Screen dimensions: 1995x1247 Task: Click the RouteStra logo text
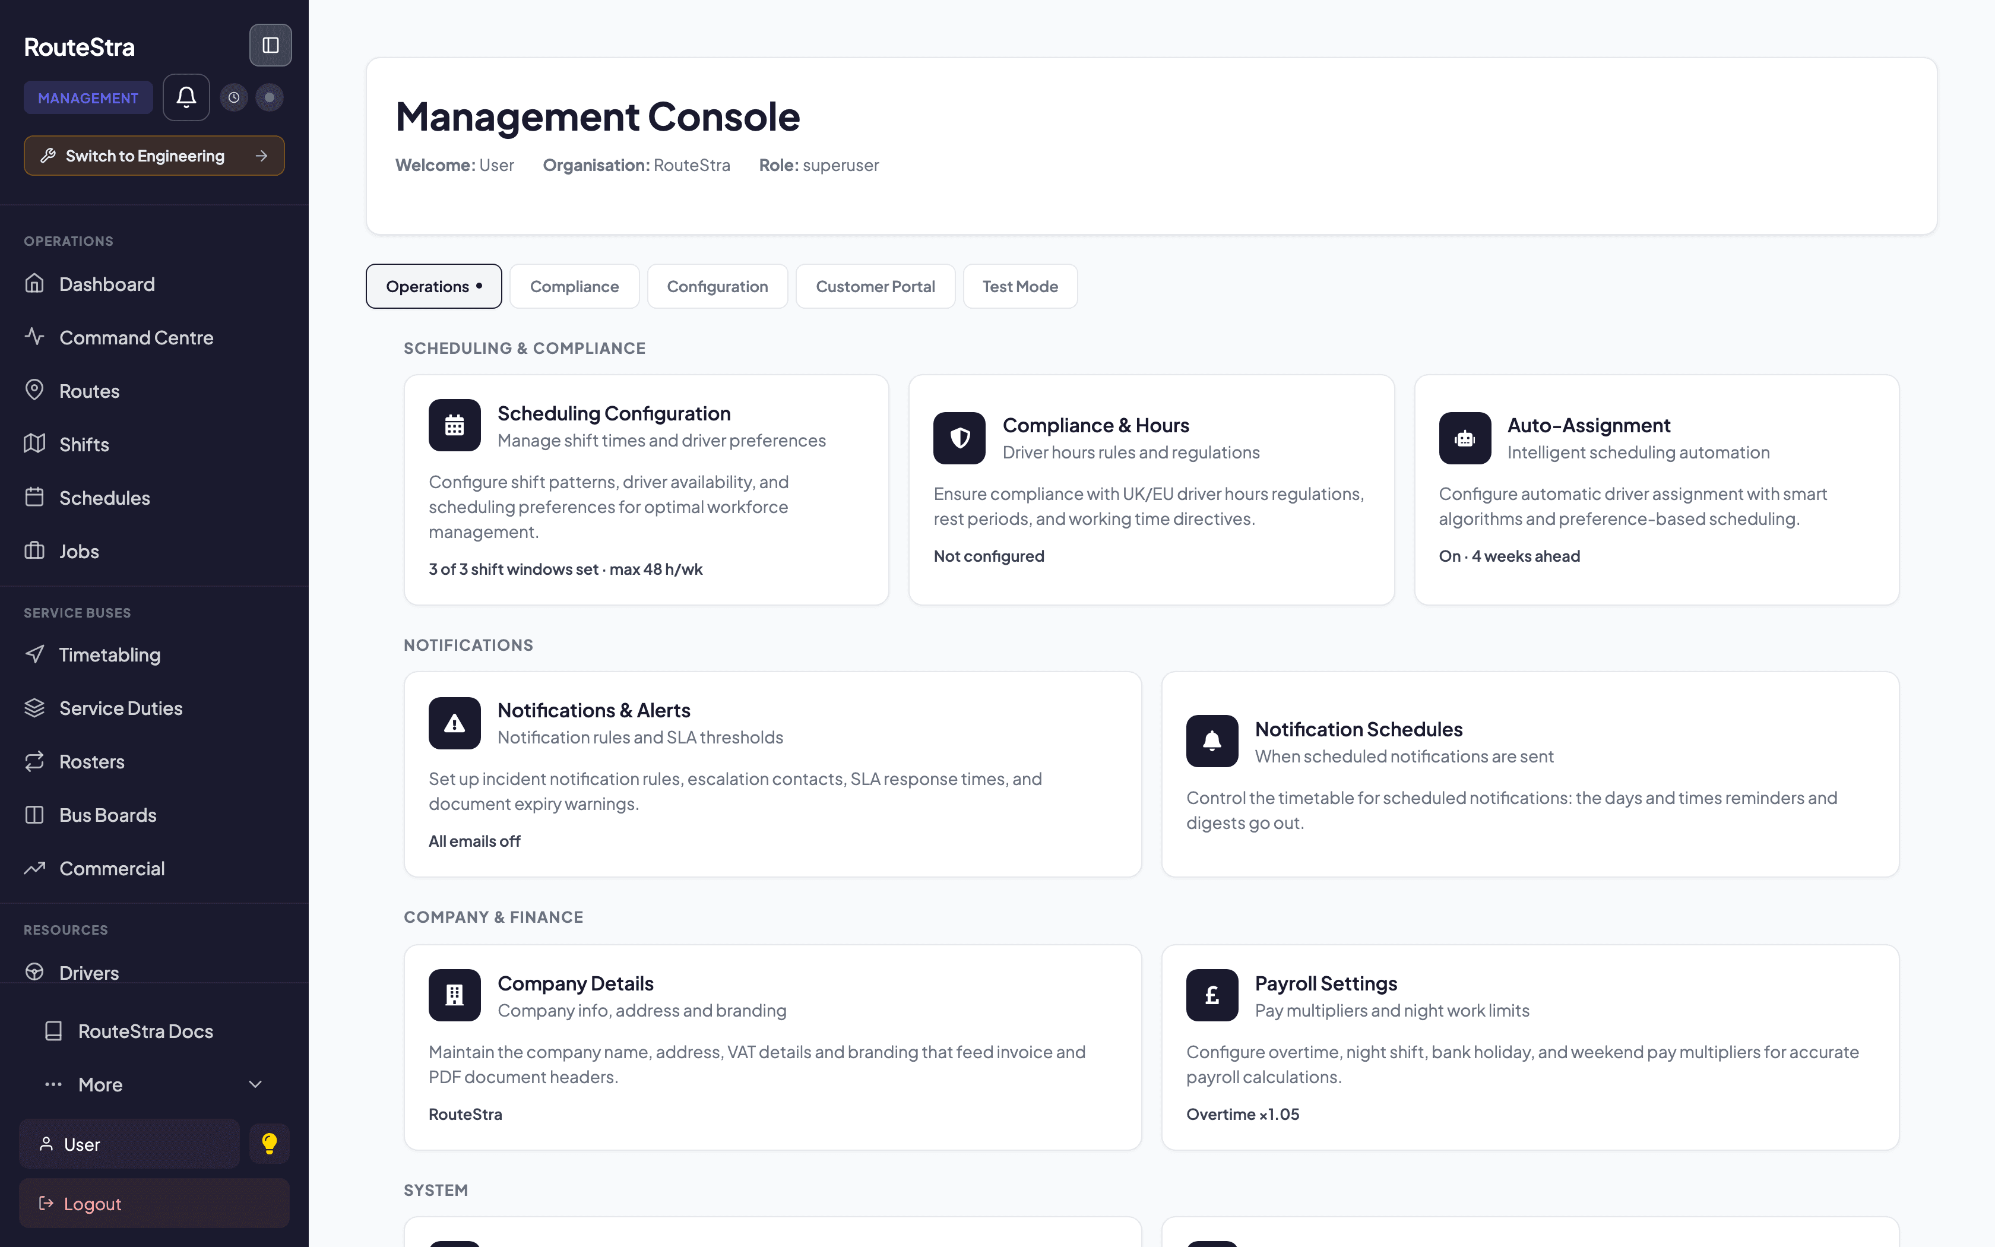point(79,47)
